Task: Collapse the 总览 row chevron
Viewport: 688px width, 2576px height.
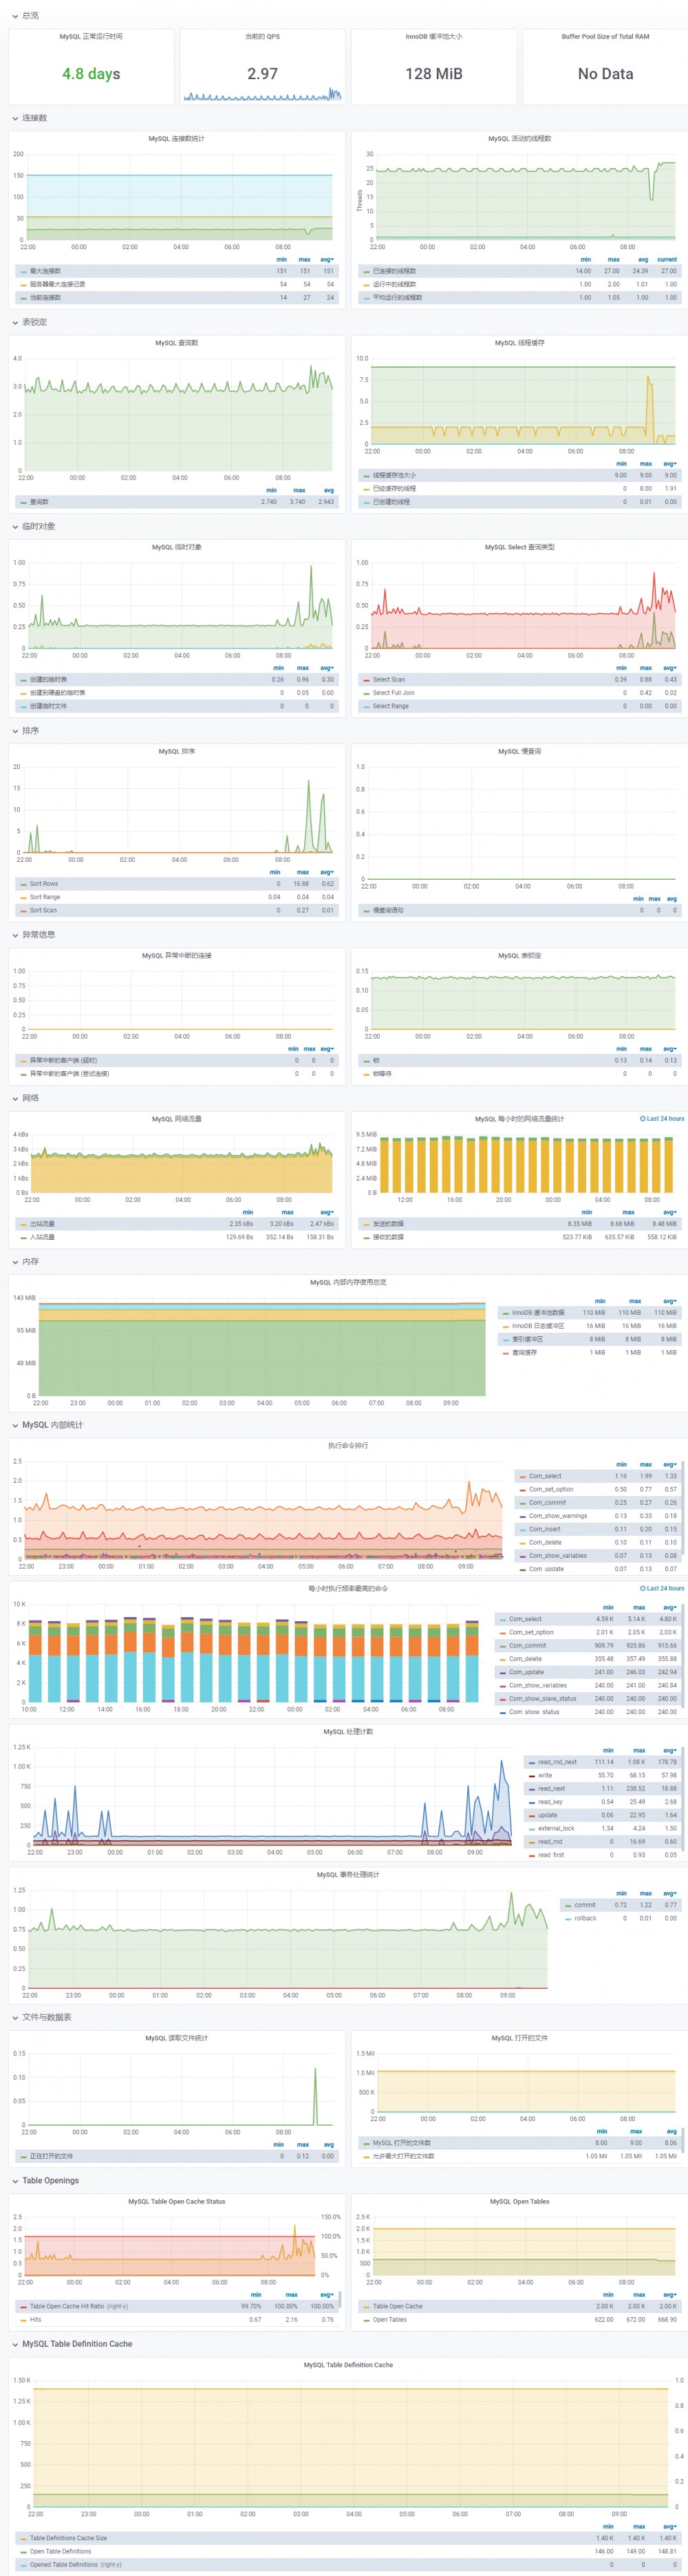Action: tap(15, 16)
